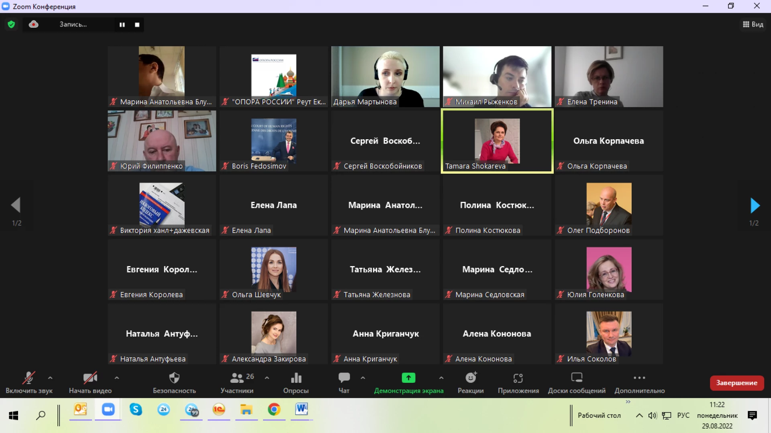Start camera with Начать видео
Image resolution: width=771 pixels, height=433 pixels.
click(90, 378)
